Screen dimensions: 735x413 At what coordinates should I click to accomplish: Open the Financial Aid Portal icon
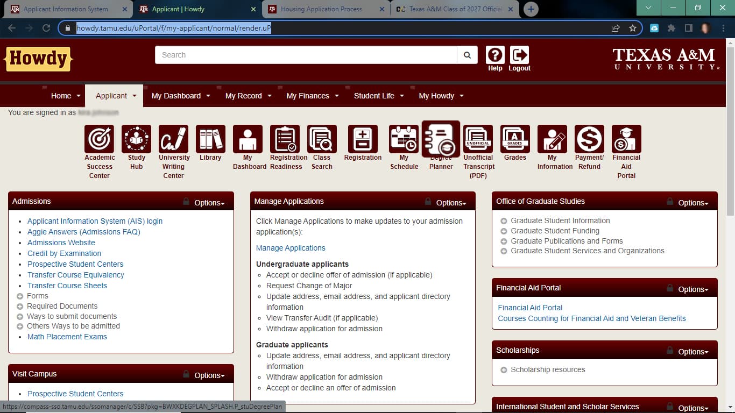click(x=626, y=139)
